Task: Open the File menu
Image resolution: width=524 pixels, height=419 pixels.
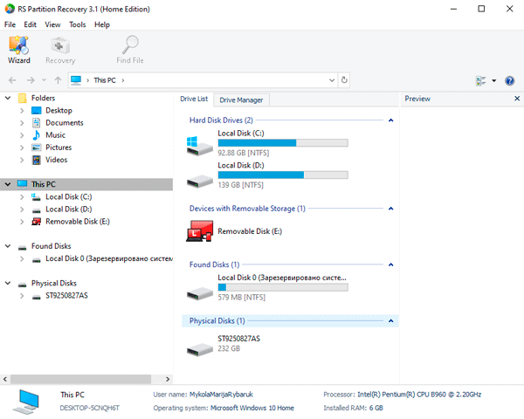Action: (10, 24)
